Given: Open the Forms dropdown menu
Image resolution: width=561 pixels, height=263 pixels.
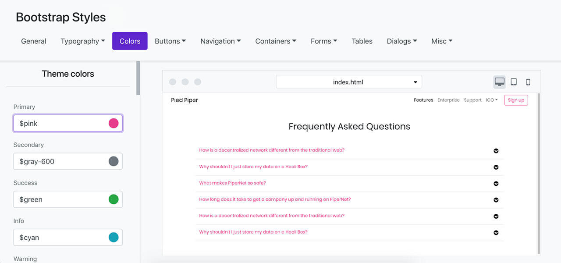Looking at the screenshot, I should (x=324, y=41).
